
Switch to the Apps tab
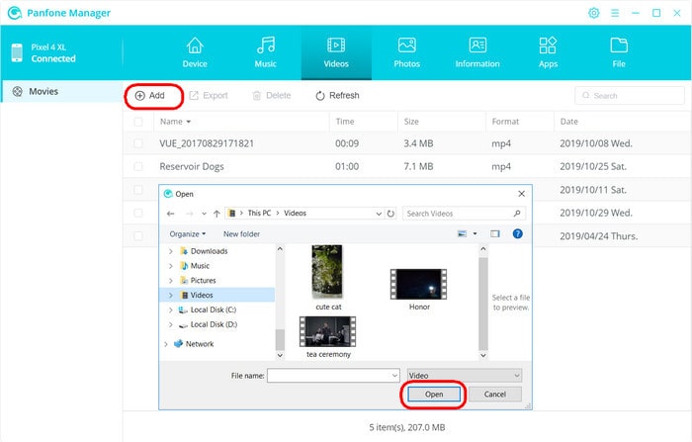[548, 52]
